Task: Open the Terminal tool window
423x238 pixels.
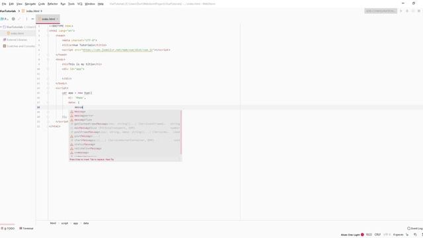Action: [26, 229]
